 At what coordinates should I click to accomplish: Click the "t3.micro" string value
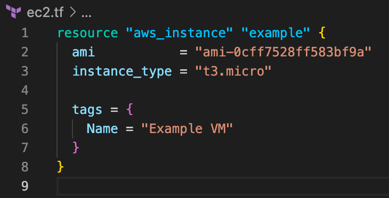tap(233, 71)
